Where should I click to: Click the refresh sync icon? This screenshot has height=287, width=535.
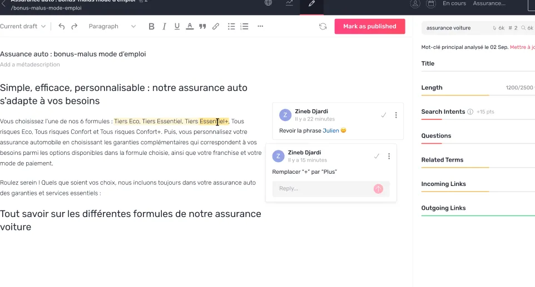(x=323, y=26)
